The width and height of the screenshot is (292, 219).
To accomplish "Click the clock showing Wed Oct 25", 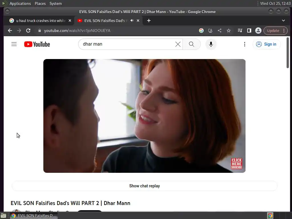I will [x=275, y=3].
